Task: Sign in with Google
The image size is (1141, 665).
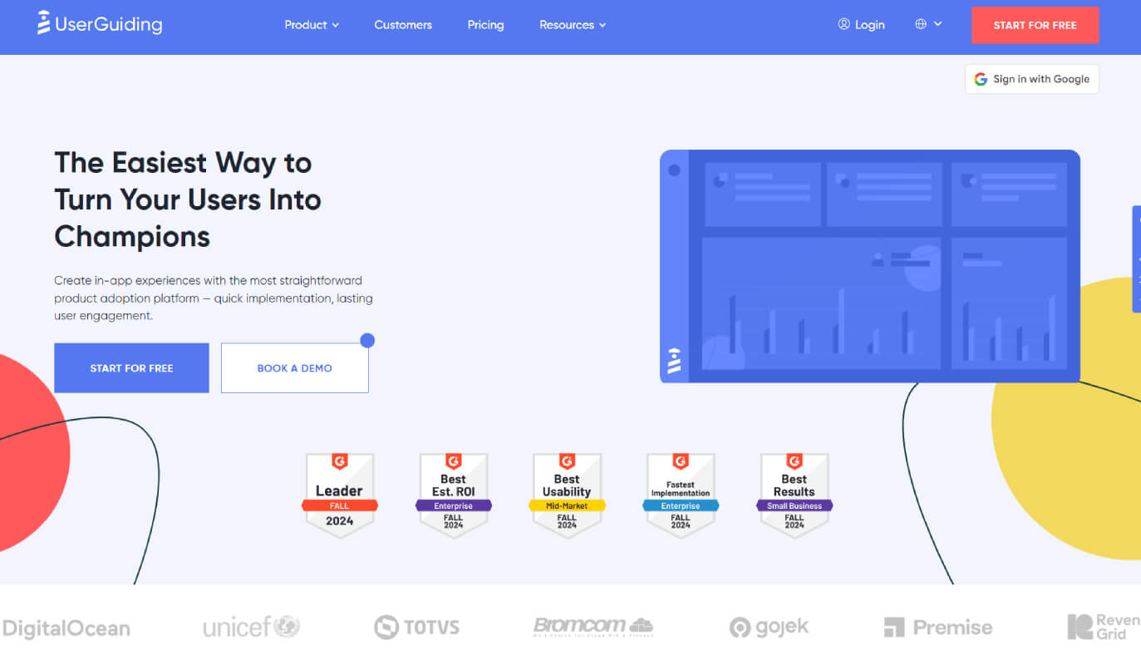Action: click(1031, 79)
